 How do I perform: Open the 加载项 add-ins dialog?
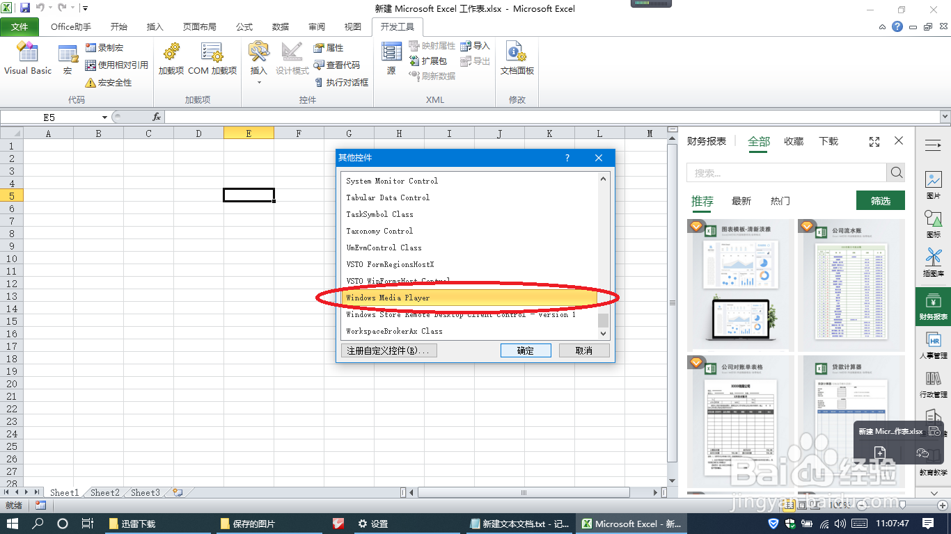(x=171, y=58)
